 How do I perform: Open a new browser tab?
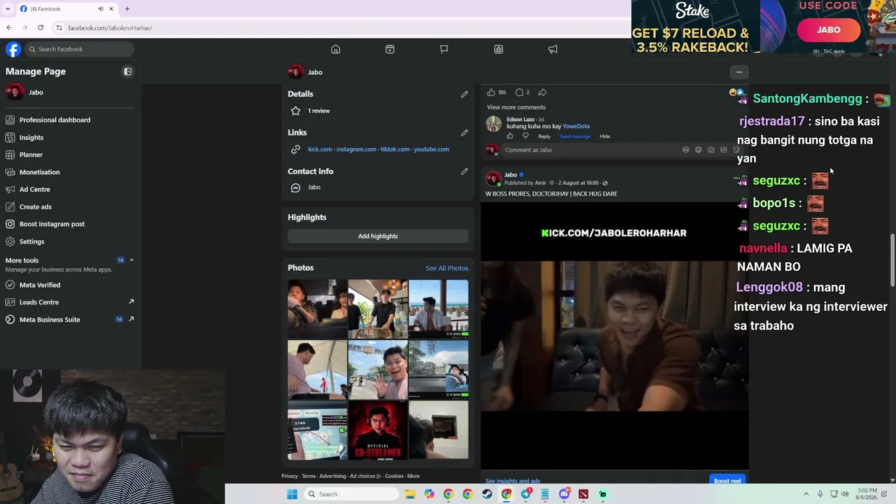pyautogui.click(x=127, y=9)
